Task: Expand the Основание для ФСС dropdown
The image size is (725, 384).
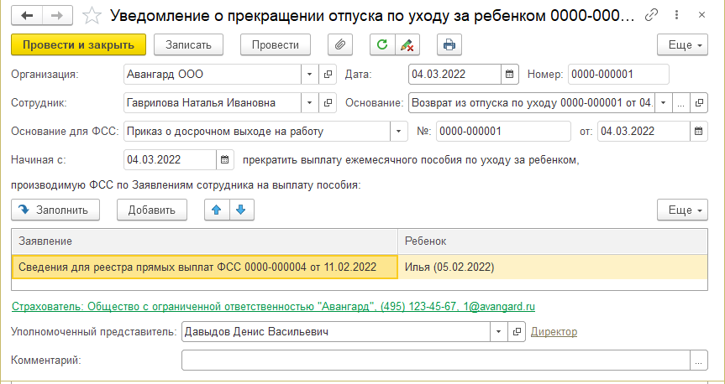Action: click(x=398, y=131)
